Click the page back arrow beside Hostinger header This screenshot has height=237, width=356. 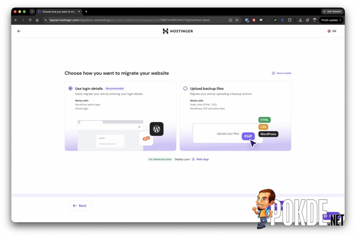coord(19,31)
